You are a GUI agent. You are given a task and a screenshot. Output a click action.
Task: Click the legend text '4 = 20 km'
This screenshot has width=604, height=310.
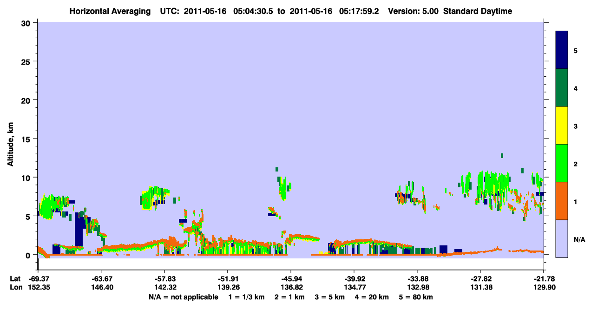tap(371, 297)
